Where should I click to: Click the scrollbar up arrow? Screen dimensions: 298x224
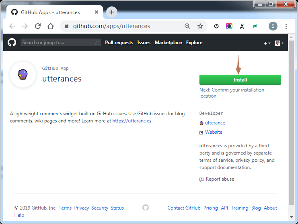(291, 37)
